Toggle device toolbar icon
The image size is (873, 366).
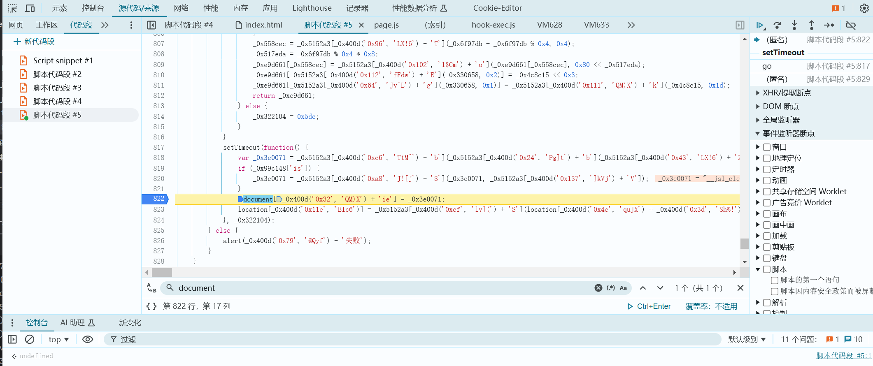tap(30, 8)
